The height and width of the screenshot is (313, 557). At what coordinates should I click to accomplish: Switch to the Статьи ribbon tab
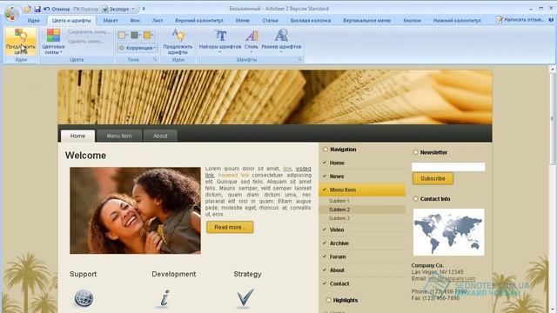pos(271,21)
